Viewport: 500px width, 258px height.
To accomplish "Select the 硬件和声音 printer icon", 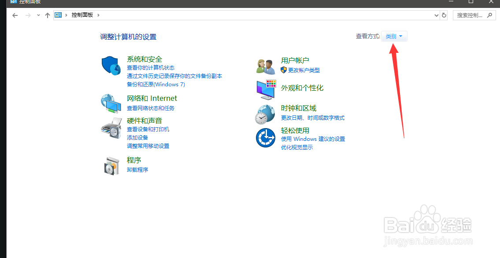I will click(x=111, y=128).
